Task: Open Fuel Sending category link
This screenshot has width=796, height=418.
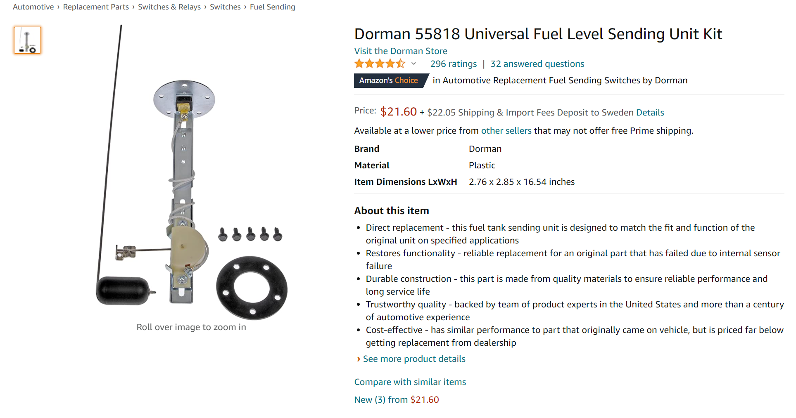Action: click(273, 7)
